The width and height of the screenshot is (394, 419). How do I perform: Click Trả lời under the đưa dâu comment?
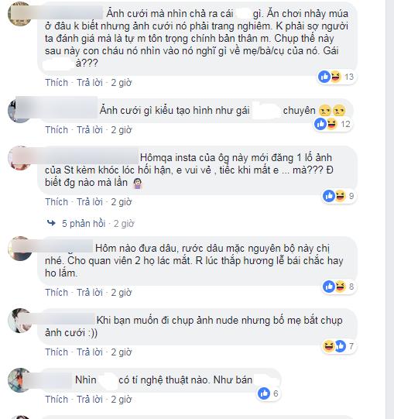click(x=90, y=292)
